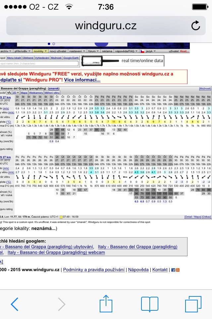212x319 pixels.
Task: Click the °C unit link in upper table
Action: click(x=8, y=122)
